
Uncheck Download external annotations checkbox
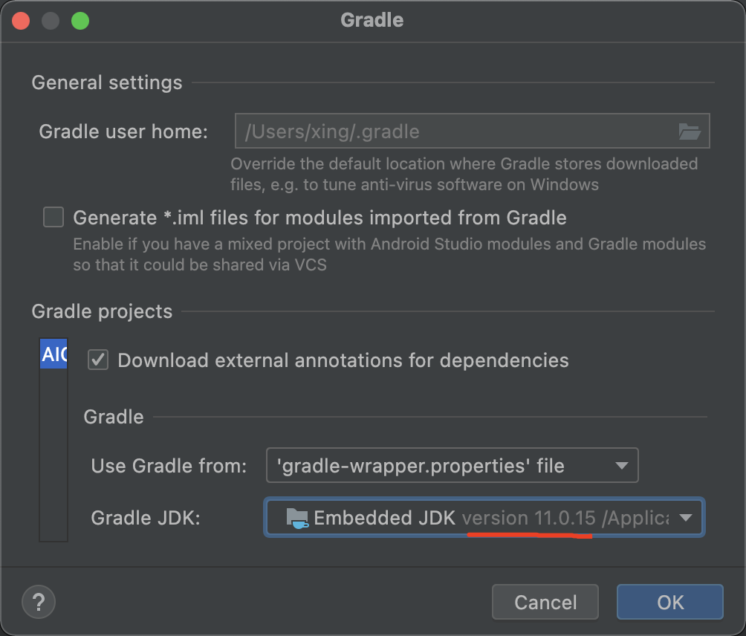tap(98, 360)
